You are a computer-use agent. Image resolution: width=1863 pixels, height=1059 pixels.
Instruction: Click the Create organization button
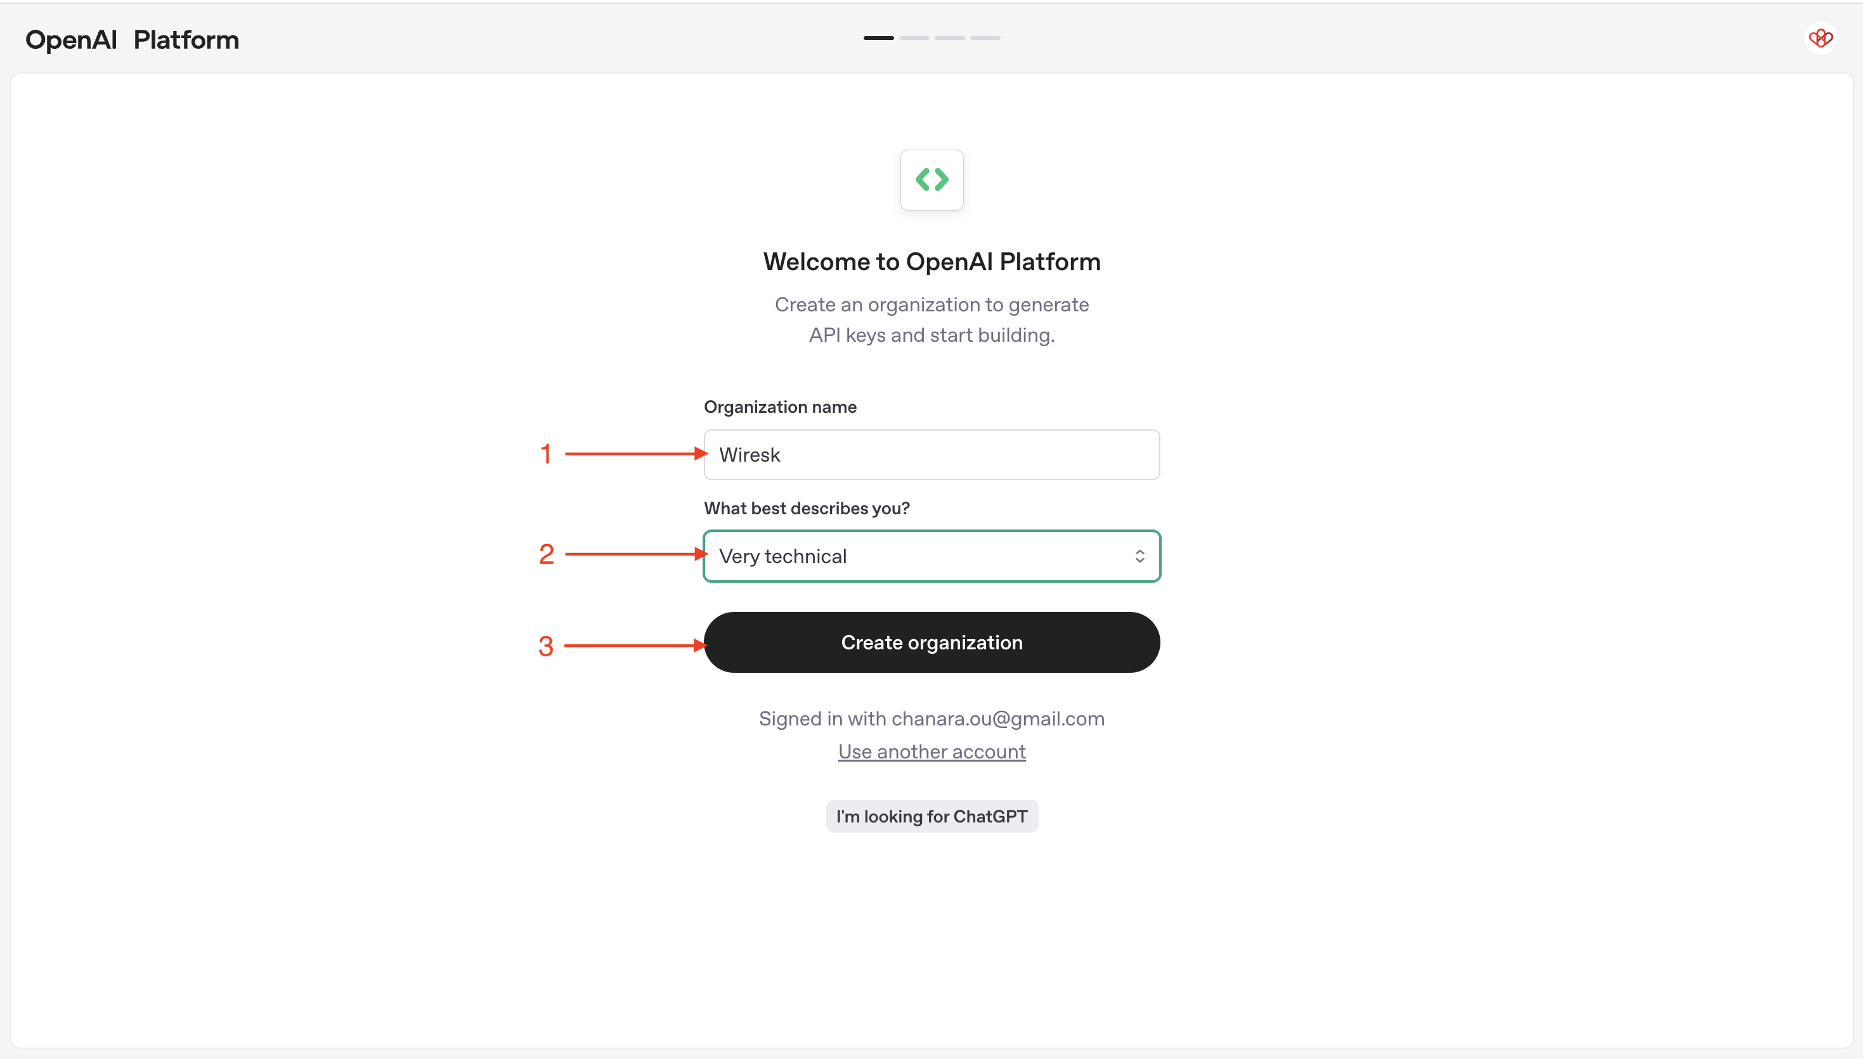(931, 642)
